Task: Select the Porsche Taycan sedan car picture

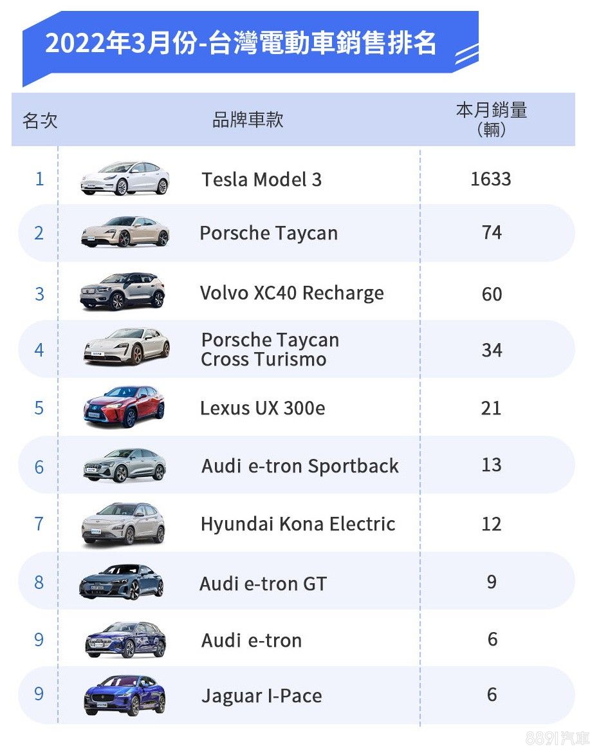Action: point(125,232)
